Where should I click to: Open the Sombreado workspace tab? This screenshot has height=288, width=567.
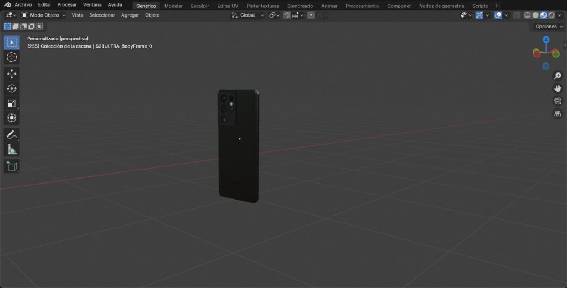pyautogui.click(x=300, y=6)
